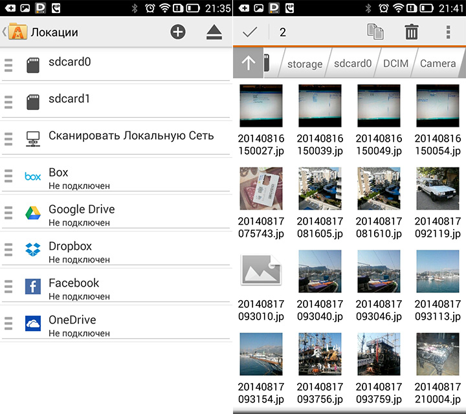Delete selected files with the trash icon
466x414 pixels.
click(412, 32)
